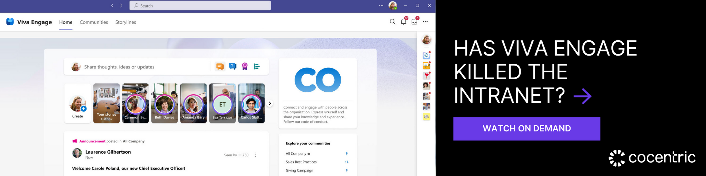Show more stories with the right chevron
This screenshot has width=706, height=176.
pyautogui.click(x=270, y=103)
